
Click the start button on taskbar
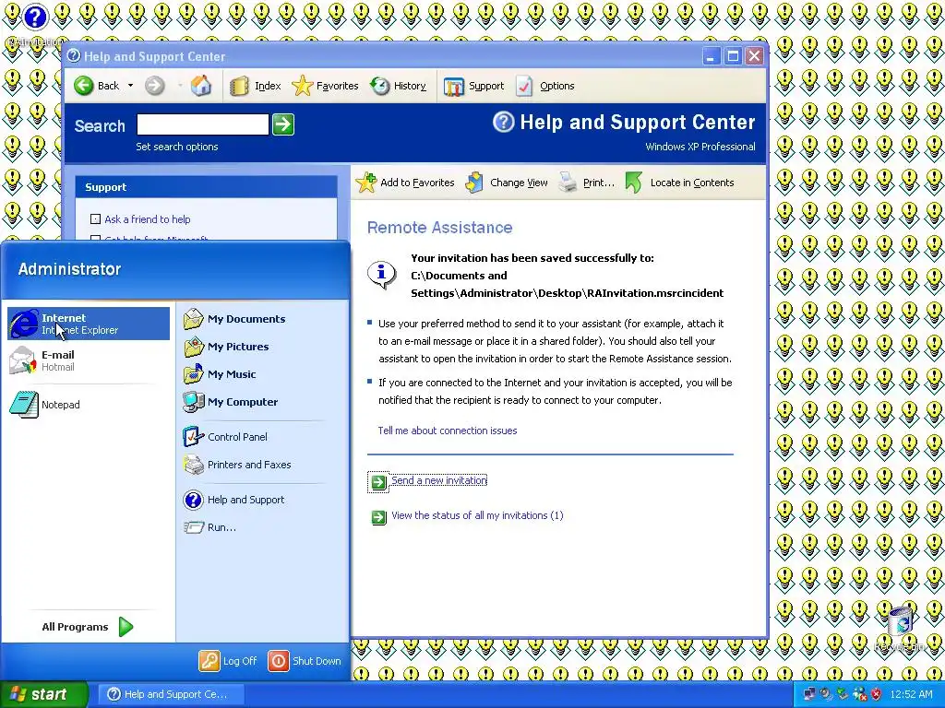point(44,695)
